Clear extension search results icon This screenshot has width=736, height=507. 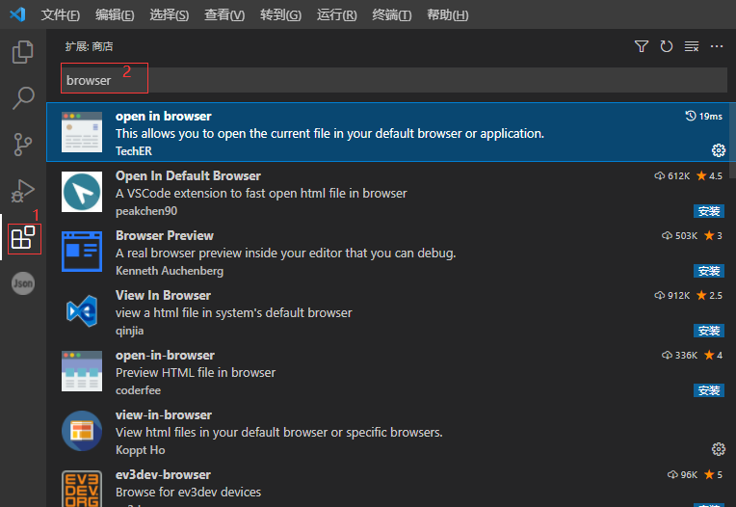coord(692,46)
